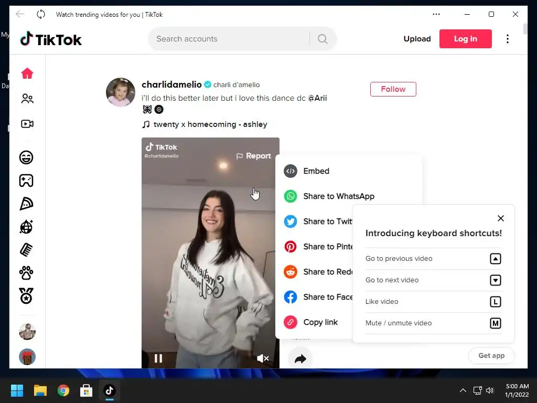The width and height of the screenshot is (537, 403).
Task: Click the share arrow icon below the menu
Action: click(x=300, y=359)
